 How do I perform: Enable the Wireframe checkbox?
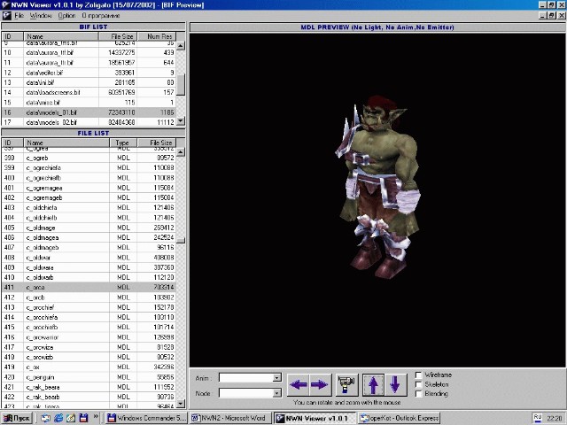pyautogui.click(x=418, y=375)
